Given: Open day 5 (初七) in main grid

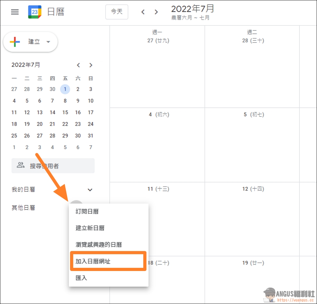Looking at the screenshot, I should click(x=254, y=115).
